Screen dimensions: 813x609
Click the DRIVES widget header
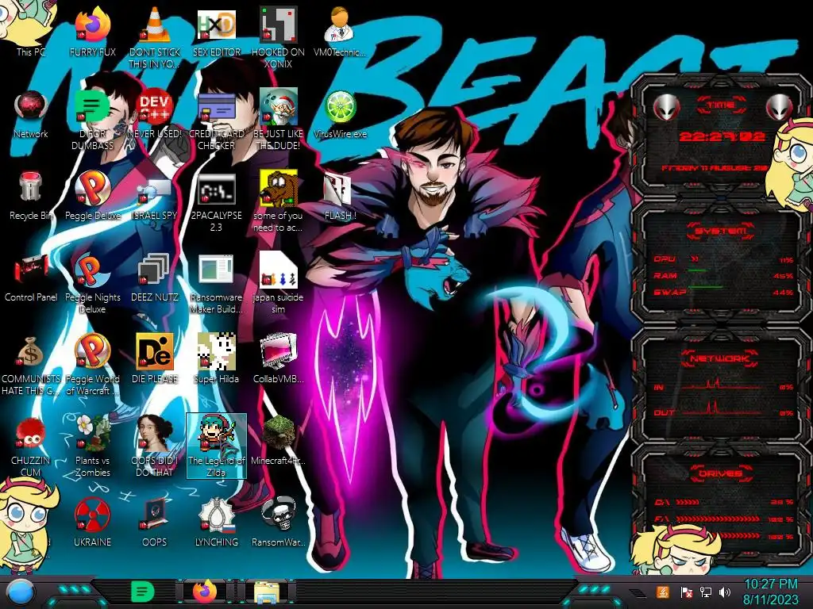[x=720, y=473]
